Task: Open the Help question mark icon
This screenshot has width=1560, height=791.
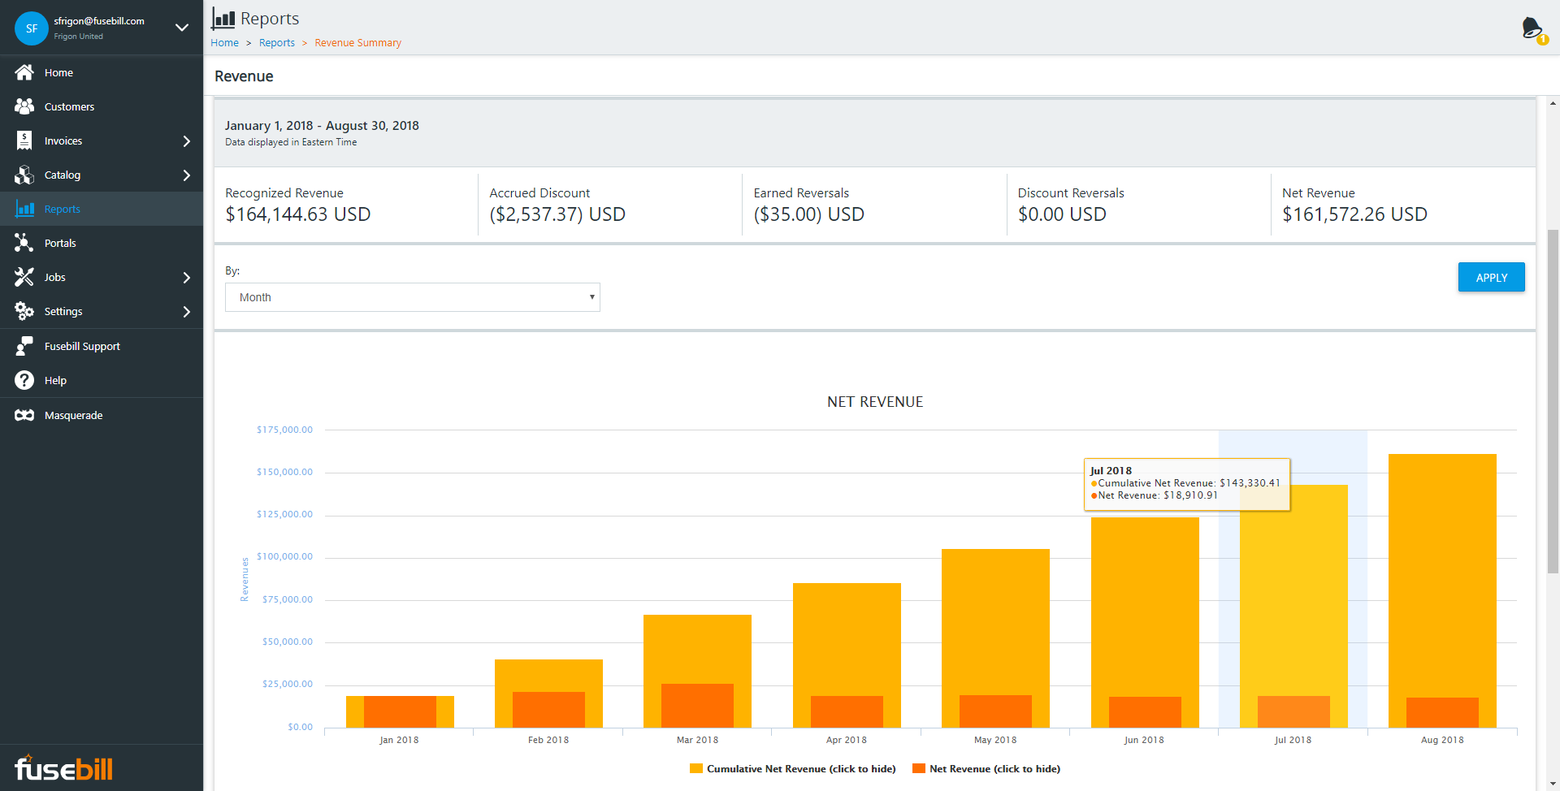Action: point(24,380)
